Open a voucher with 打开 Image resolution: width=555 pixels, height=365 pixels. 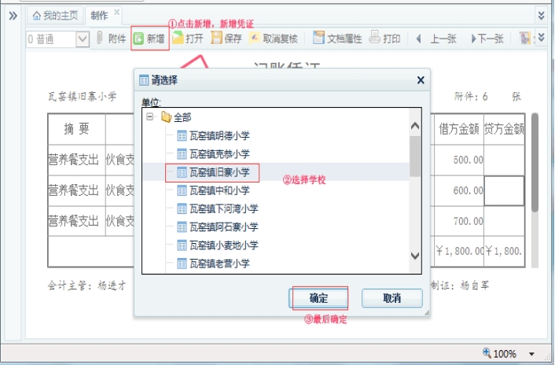point(188,39)
